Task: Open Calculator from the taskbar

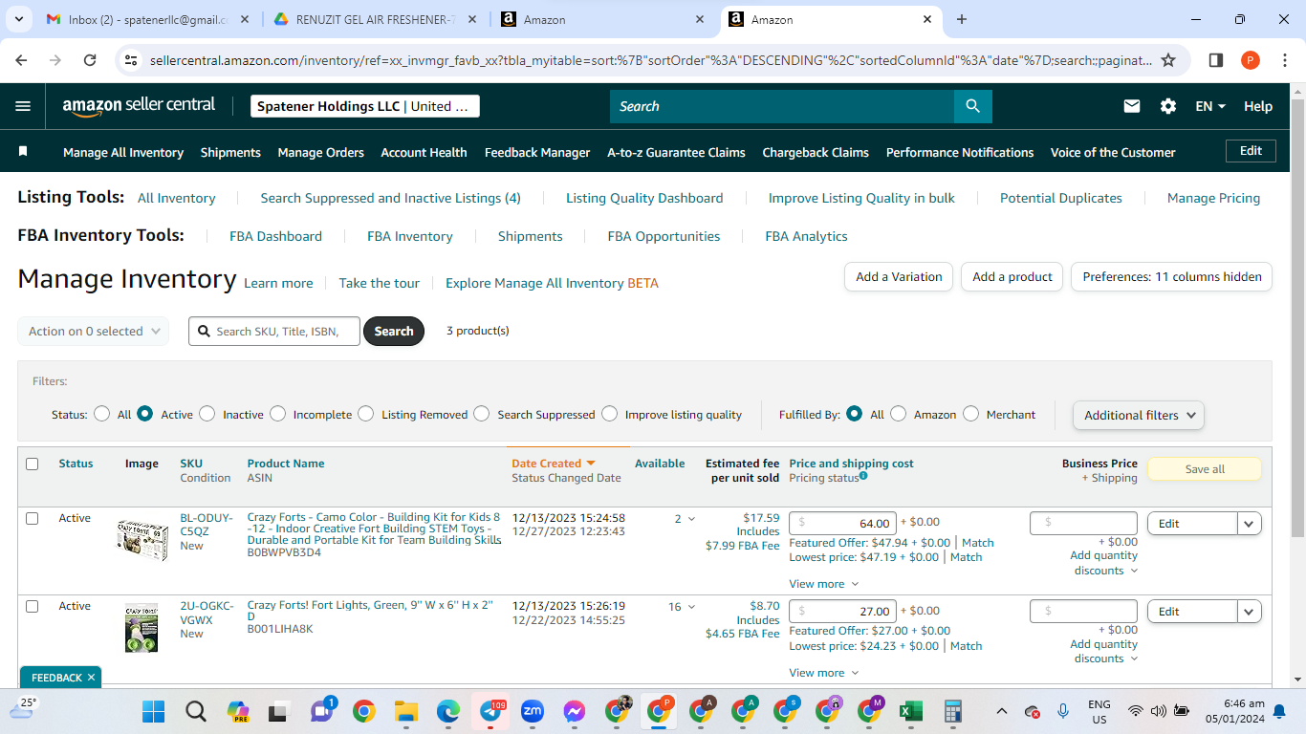Action: [x=952, y=711]
